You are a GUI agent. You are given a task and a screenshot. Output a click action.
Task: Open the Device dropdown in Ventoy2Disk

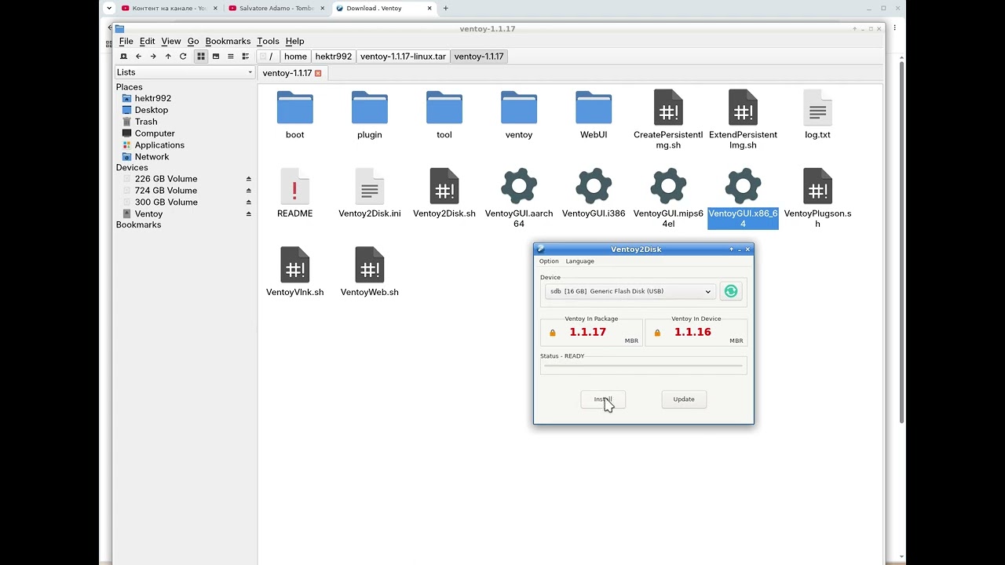tap(629, 291)
